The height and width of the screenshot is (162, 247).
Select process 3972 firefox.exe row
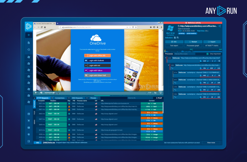pos(197,81)
